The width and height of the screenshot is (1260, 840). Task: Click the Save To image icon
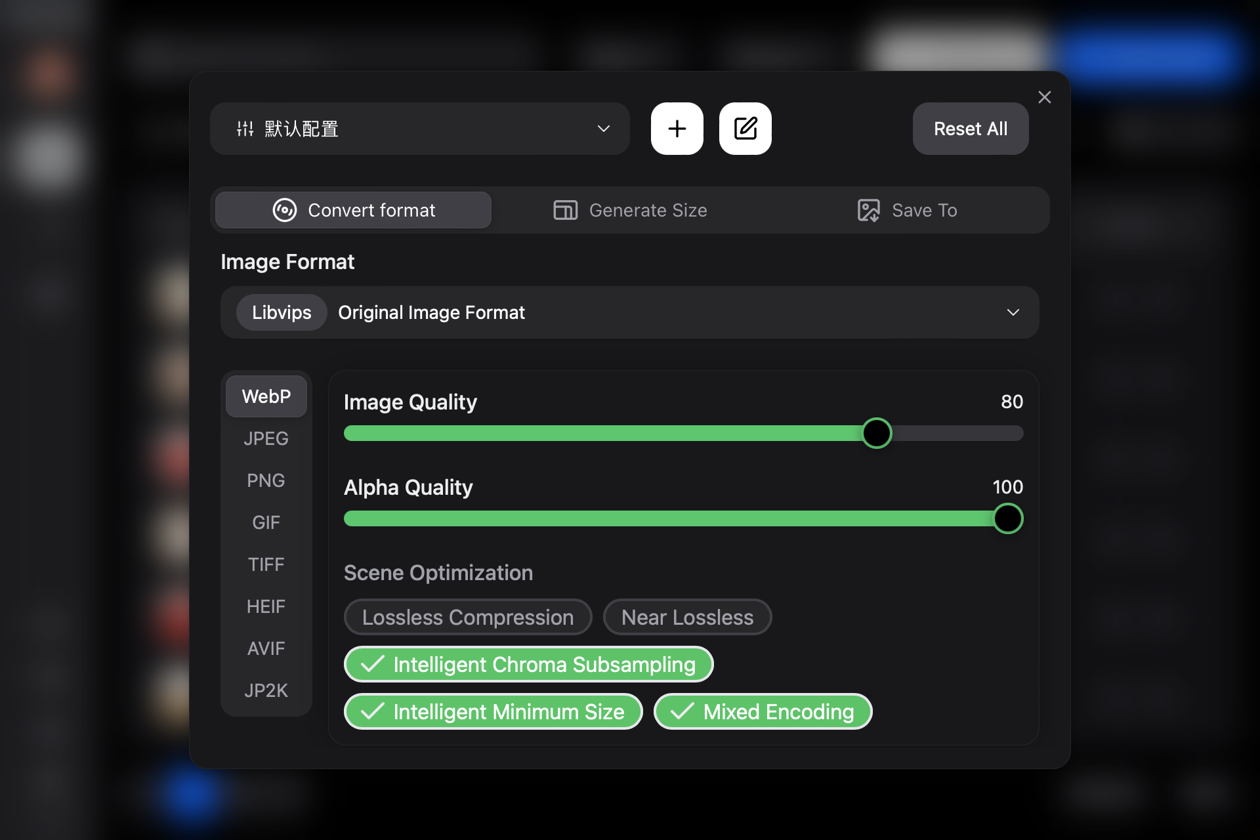click(868, 210)
